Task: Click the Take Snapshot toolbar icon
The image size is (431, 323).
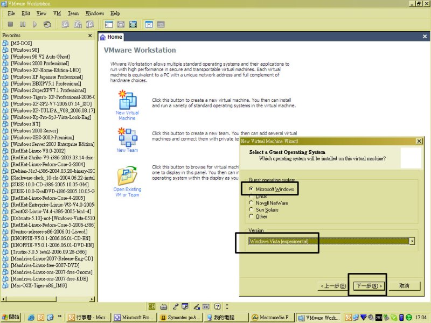Action: tap(65, 24)
